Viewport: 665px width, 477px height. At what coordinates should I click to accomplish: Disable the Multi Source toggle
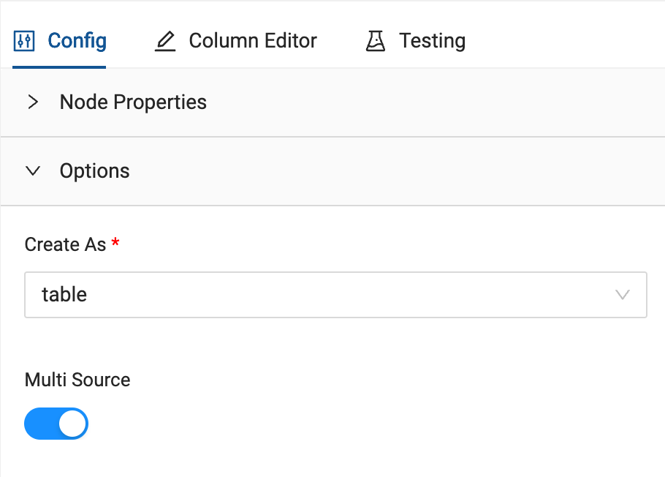click(56, 424)
